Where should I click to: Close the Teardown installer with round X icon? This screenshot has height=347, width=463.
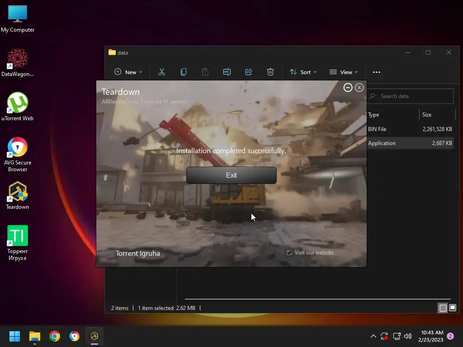point(359,88)
